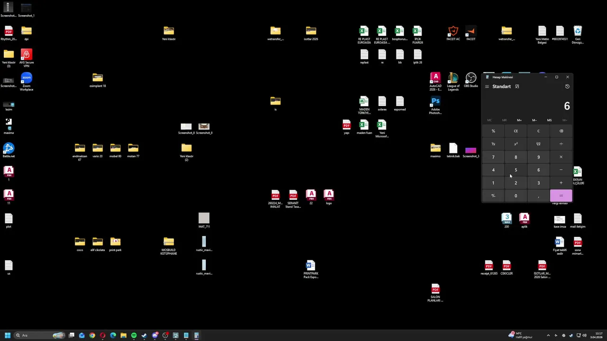Click the taskbar search box 'Ara'

40,335
